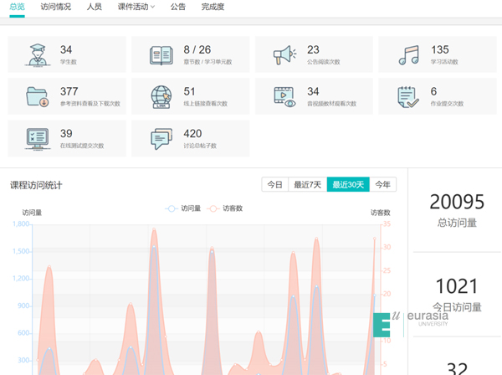Viewport: 502px width, 375px height.
Task: Click the megaphone announcement icon
Action: [x=285, y=55]
